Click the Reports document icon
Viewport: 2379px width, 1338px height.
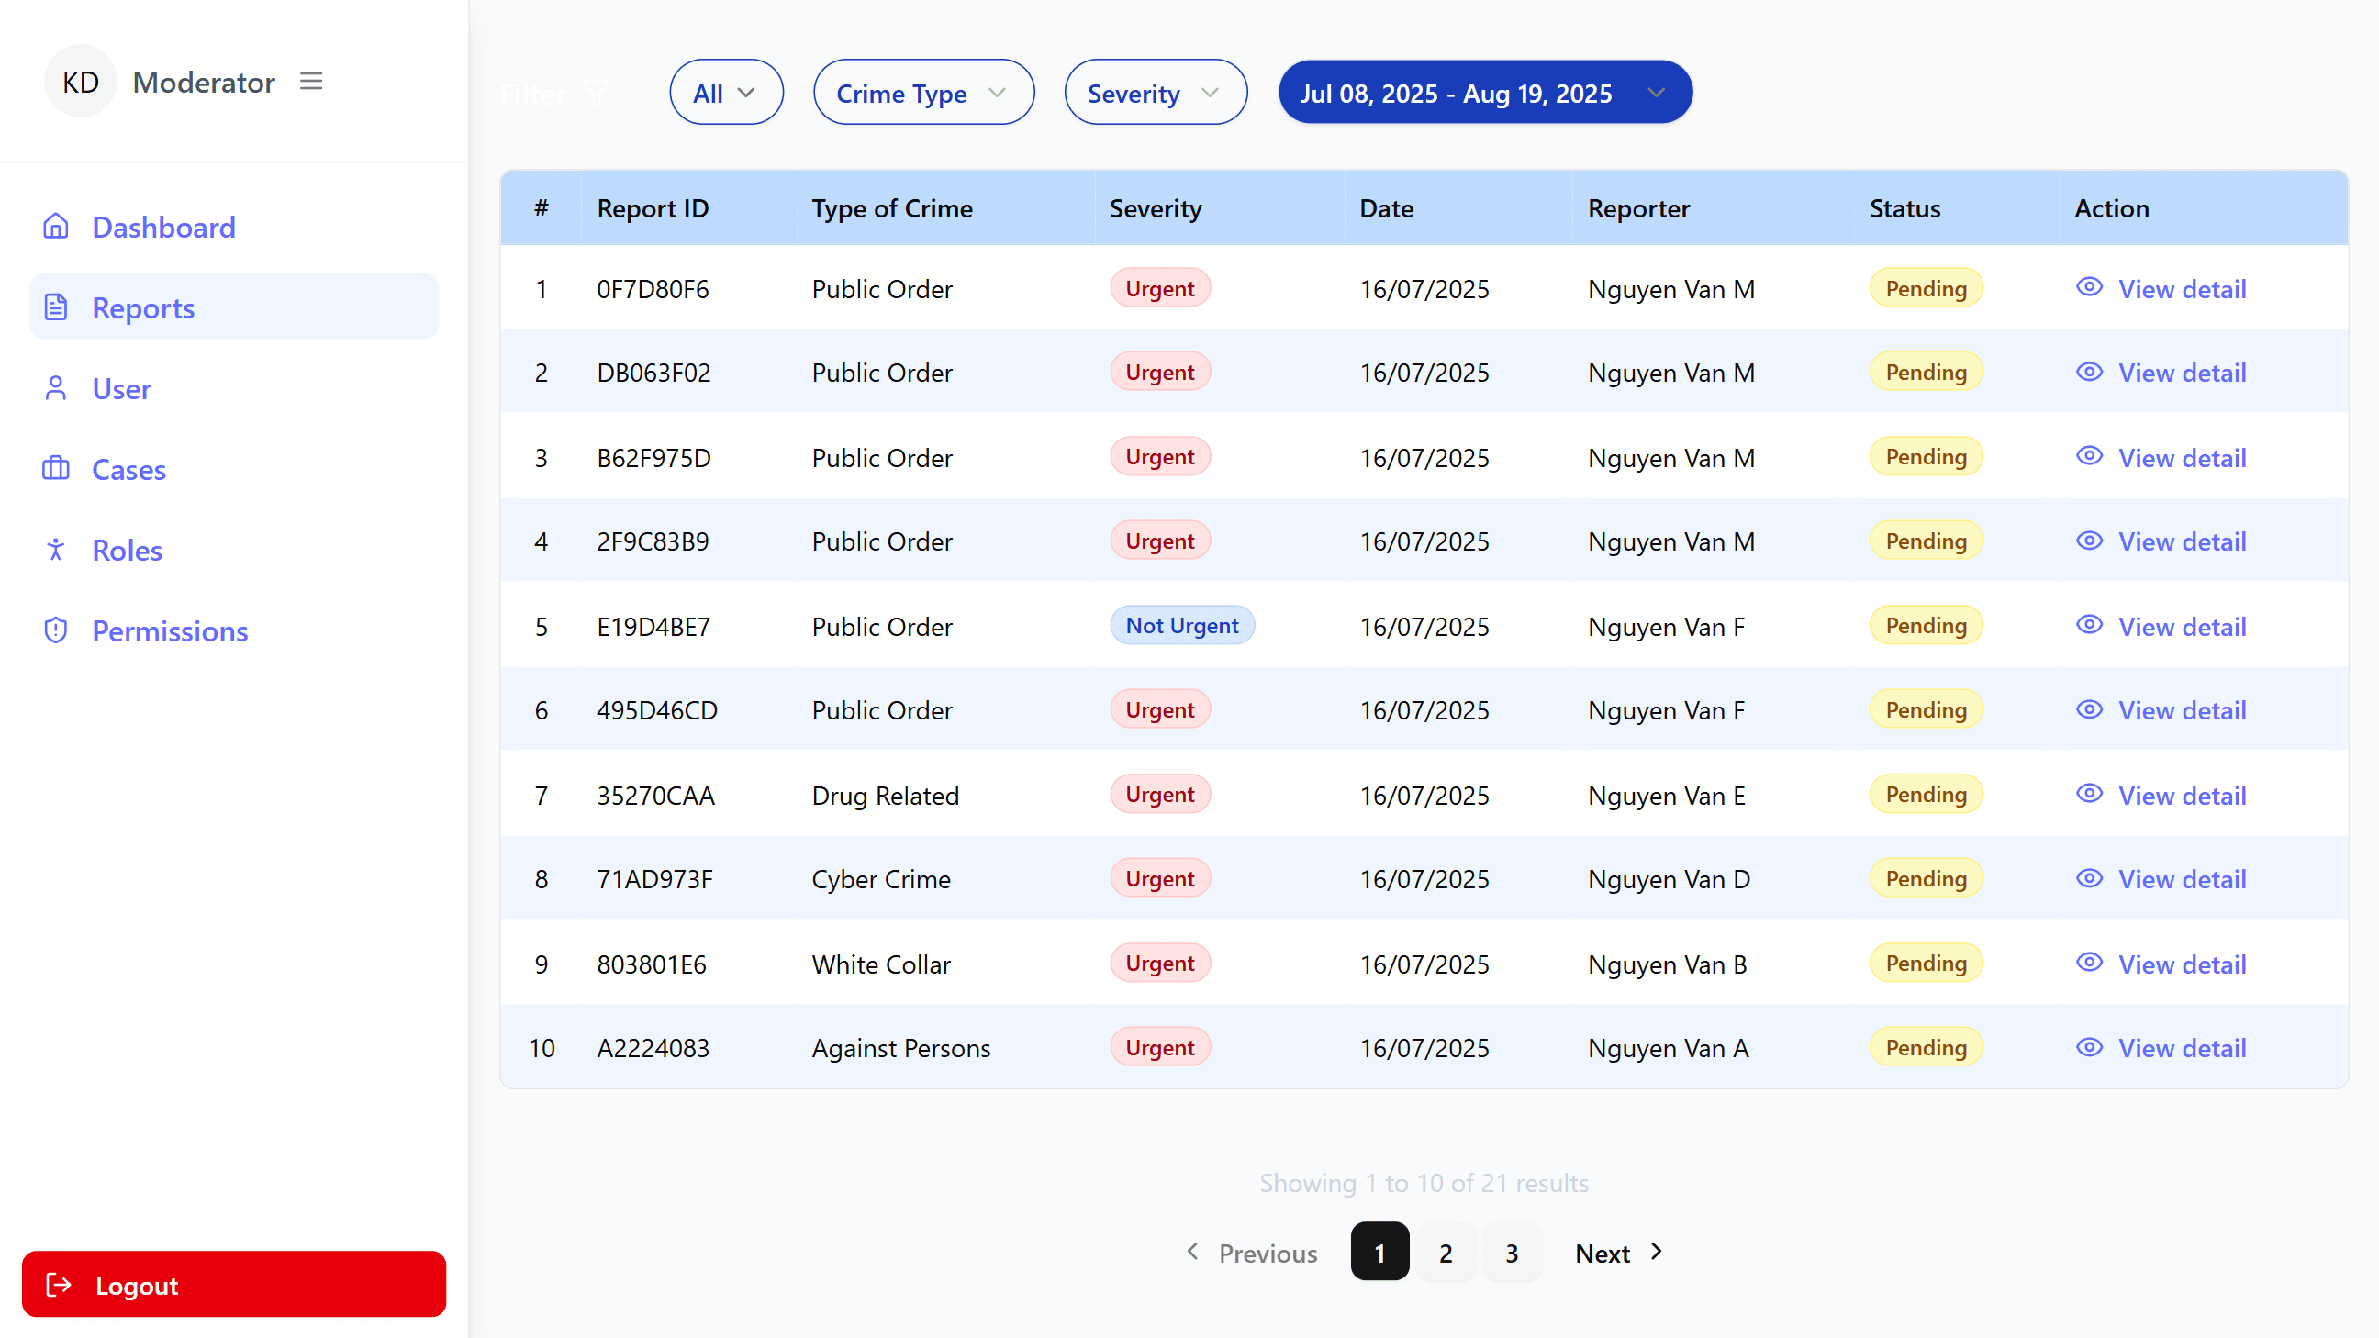55,307
